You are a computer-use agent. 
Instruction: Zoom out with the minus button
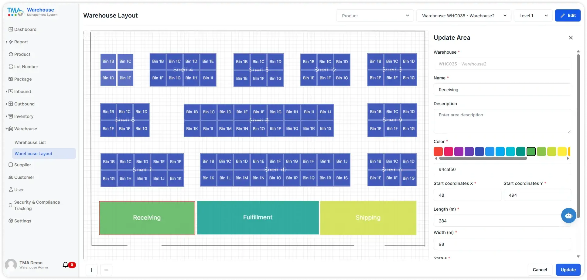pos(106,270)
